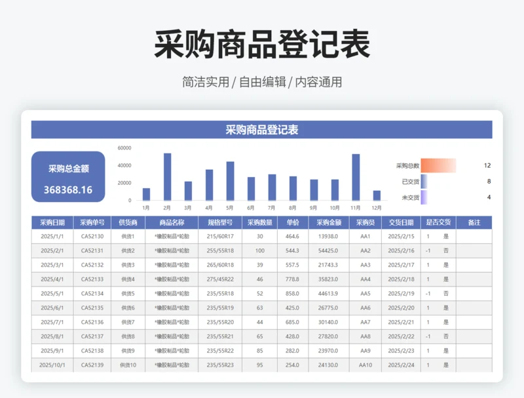Click order number CA52138

[x=92, y=351]
